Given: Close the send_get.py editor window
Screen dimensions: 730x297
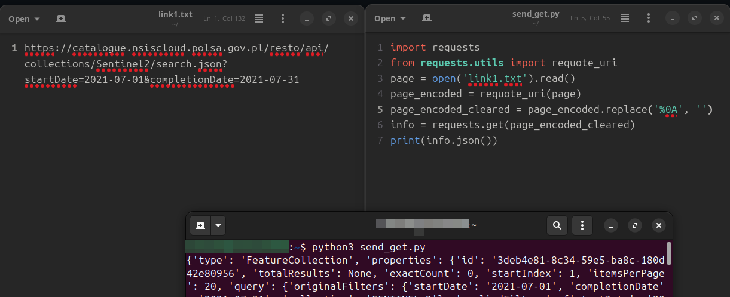Looking at the screenshot, I should click(717, 18).
